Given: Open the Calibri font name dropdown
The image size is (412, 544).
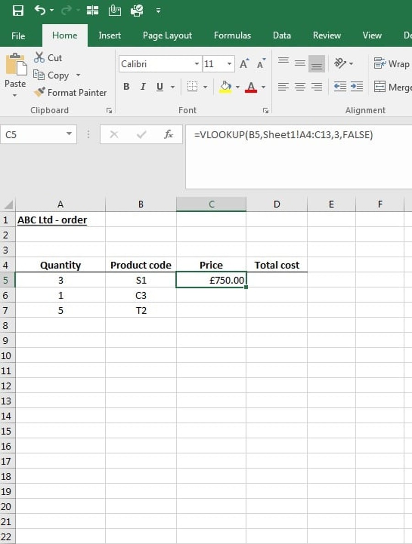Looking at the screenshot, I should [x=197, y=64].
